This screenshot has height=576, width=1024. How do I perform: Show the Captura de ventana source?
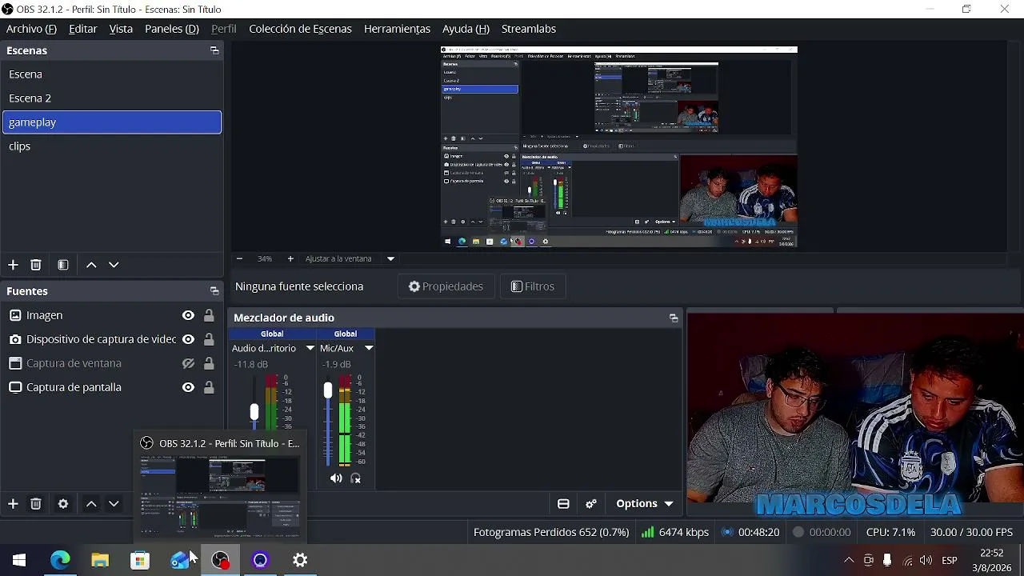point(188,363)
